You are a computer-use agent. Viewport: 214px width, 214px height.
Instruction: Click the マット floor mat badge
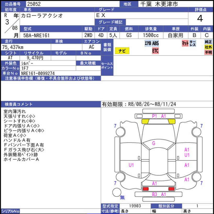pos(185,43)
